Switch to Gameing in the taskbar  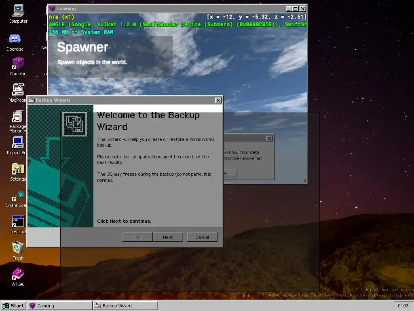pyautogui.click(x=60, y=306)
